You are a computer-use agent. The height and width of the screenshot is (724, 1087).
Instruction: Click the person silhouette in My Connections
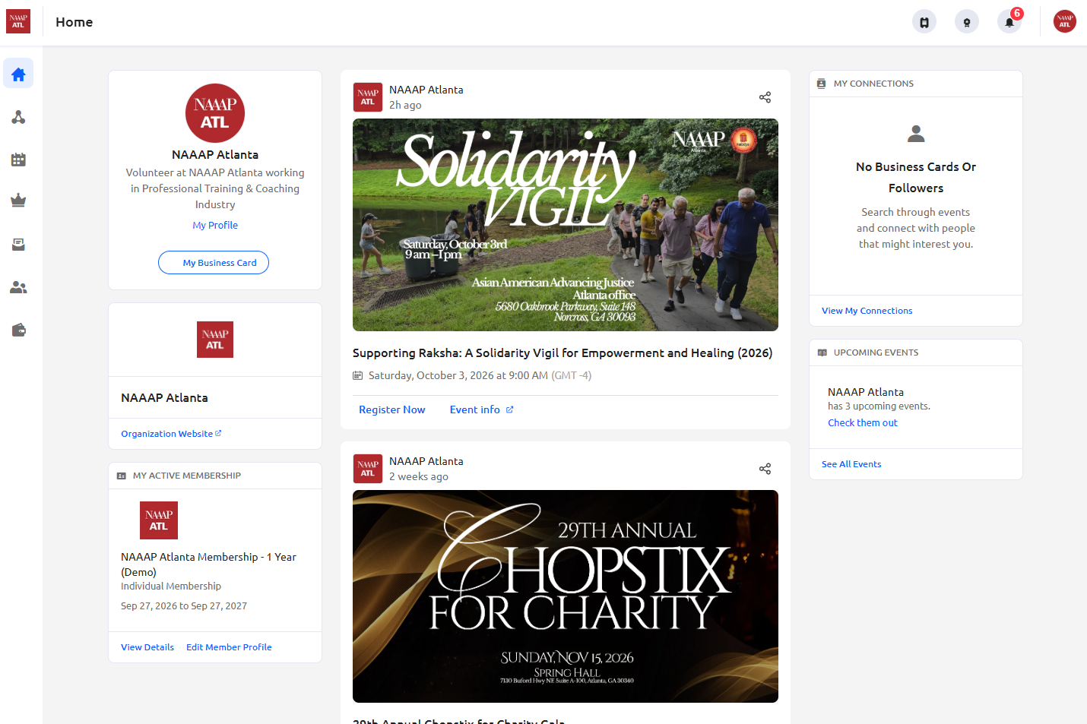point(916,134)
